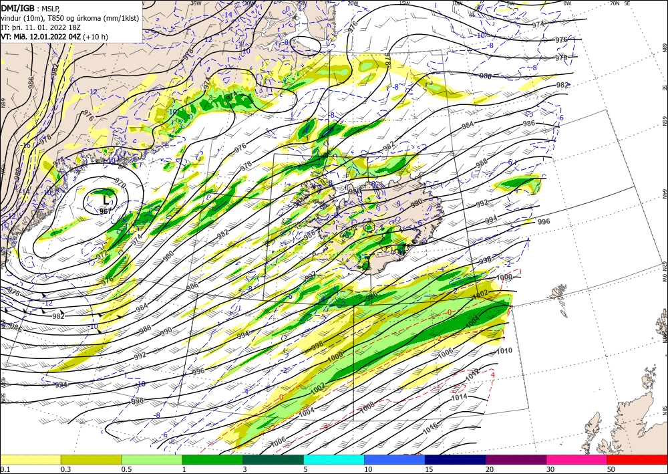The height and width of the screenshot is (474, 668).
Task: Pick the blue 10–15 mm legend swatch
Action: click(x=395, y=459)
